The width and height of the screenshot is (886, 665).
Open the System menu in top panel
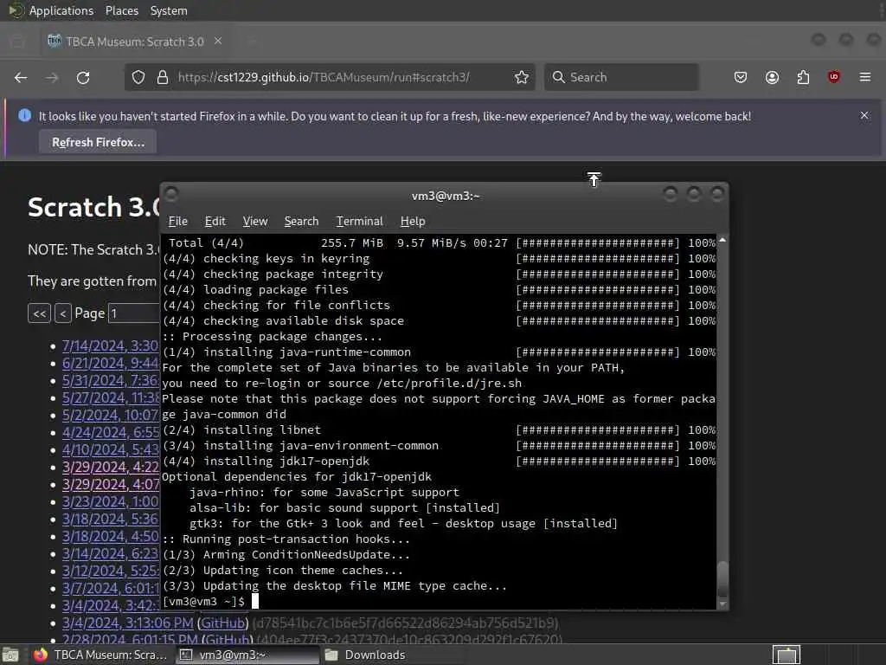pos(169,10)
